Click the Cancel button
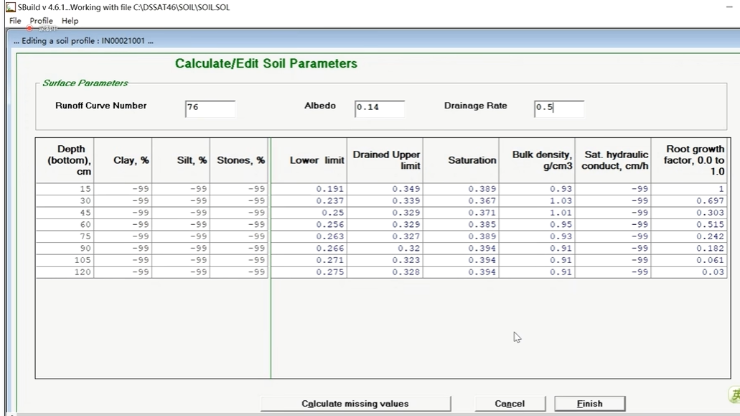740x416 pixels. click(510, 404)
